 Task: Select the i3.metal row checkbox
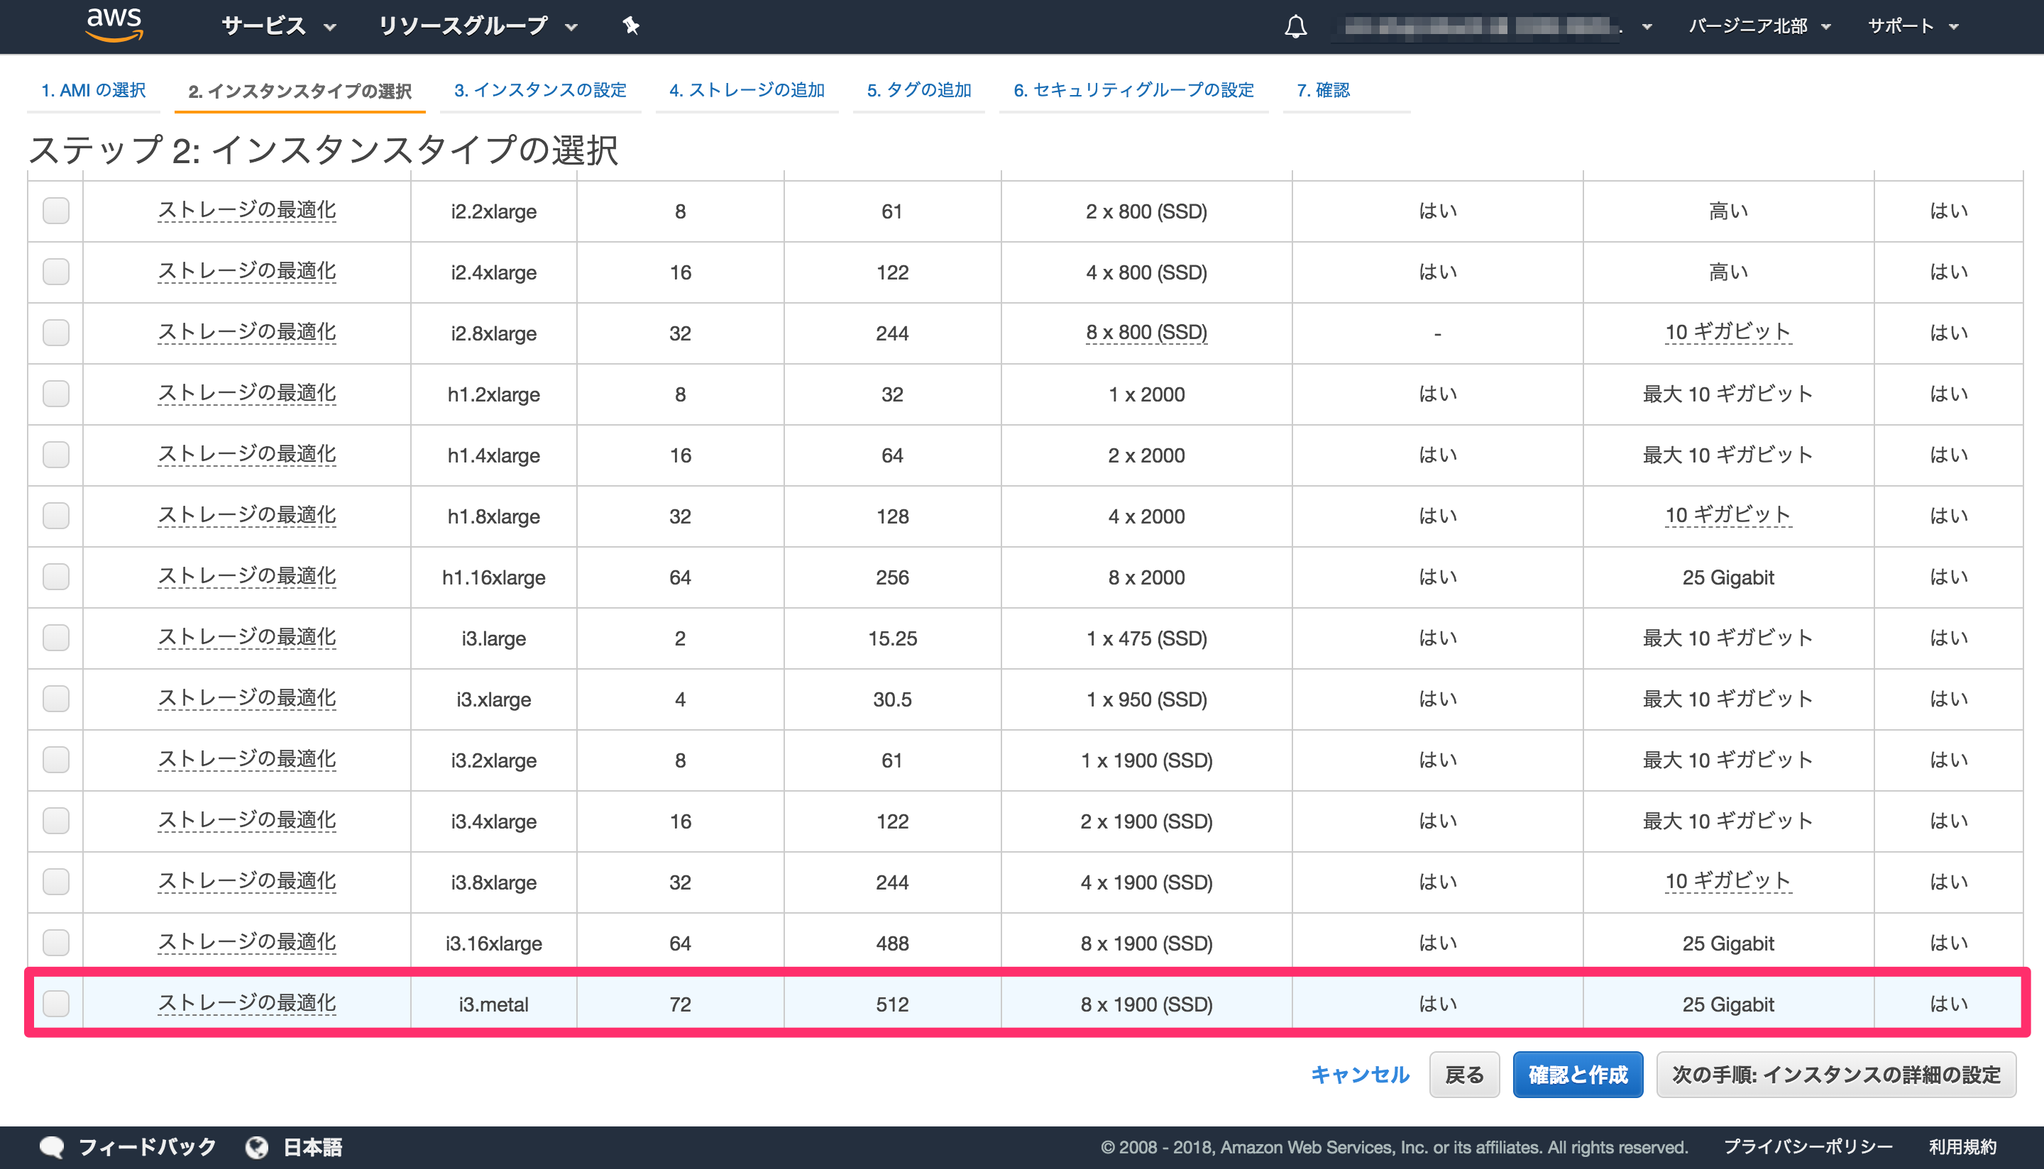(x=56, y=1004)
